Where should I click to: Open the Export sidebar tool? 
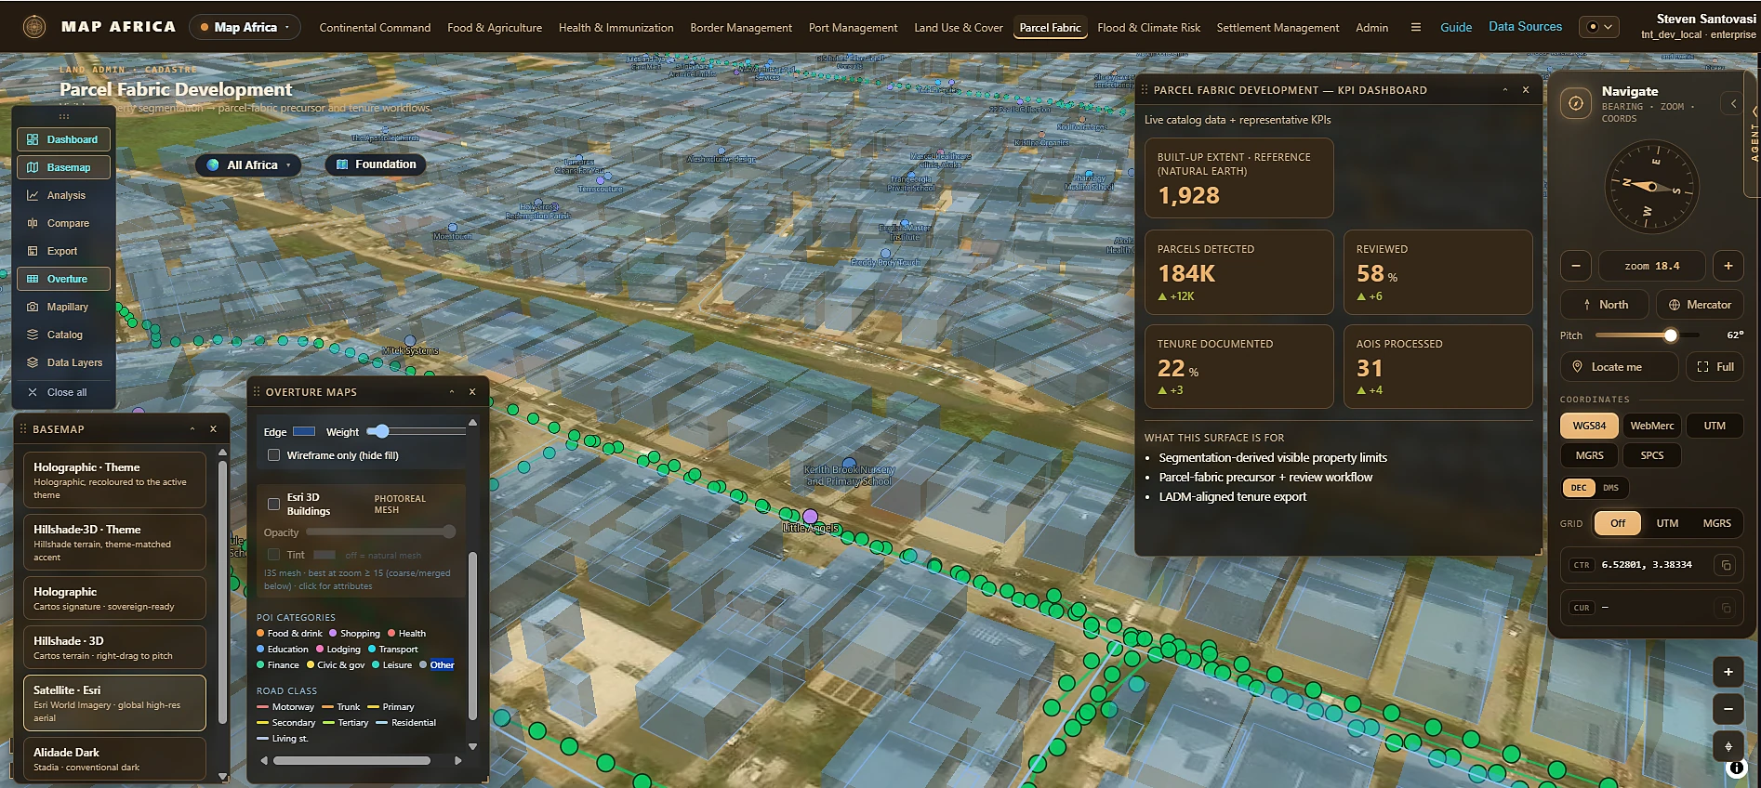pyautogui.click(x=63, y=251)
